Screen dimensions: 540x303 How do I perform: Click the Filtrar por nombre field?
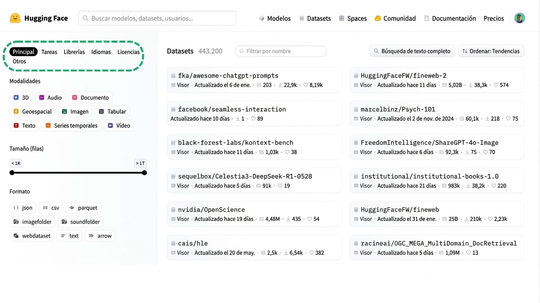pyautogui.click(x=281, y=51)
